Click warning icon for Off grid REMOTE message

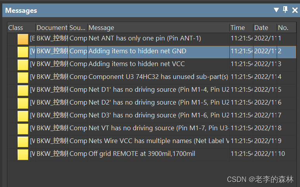pyautogui.click(x=23, y=154)
